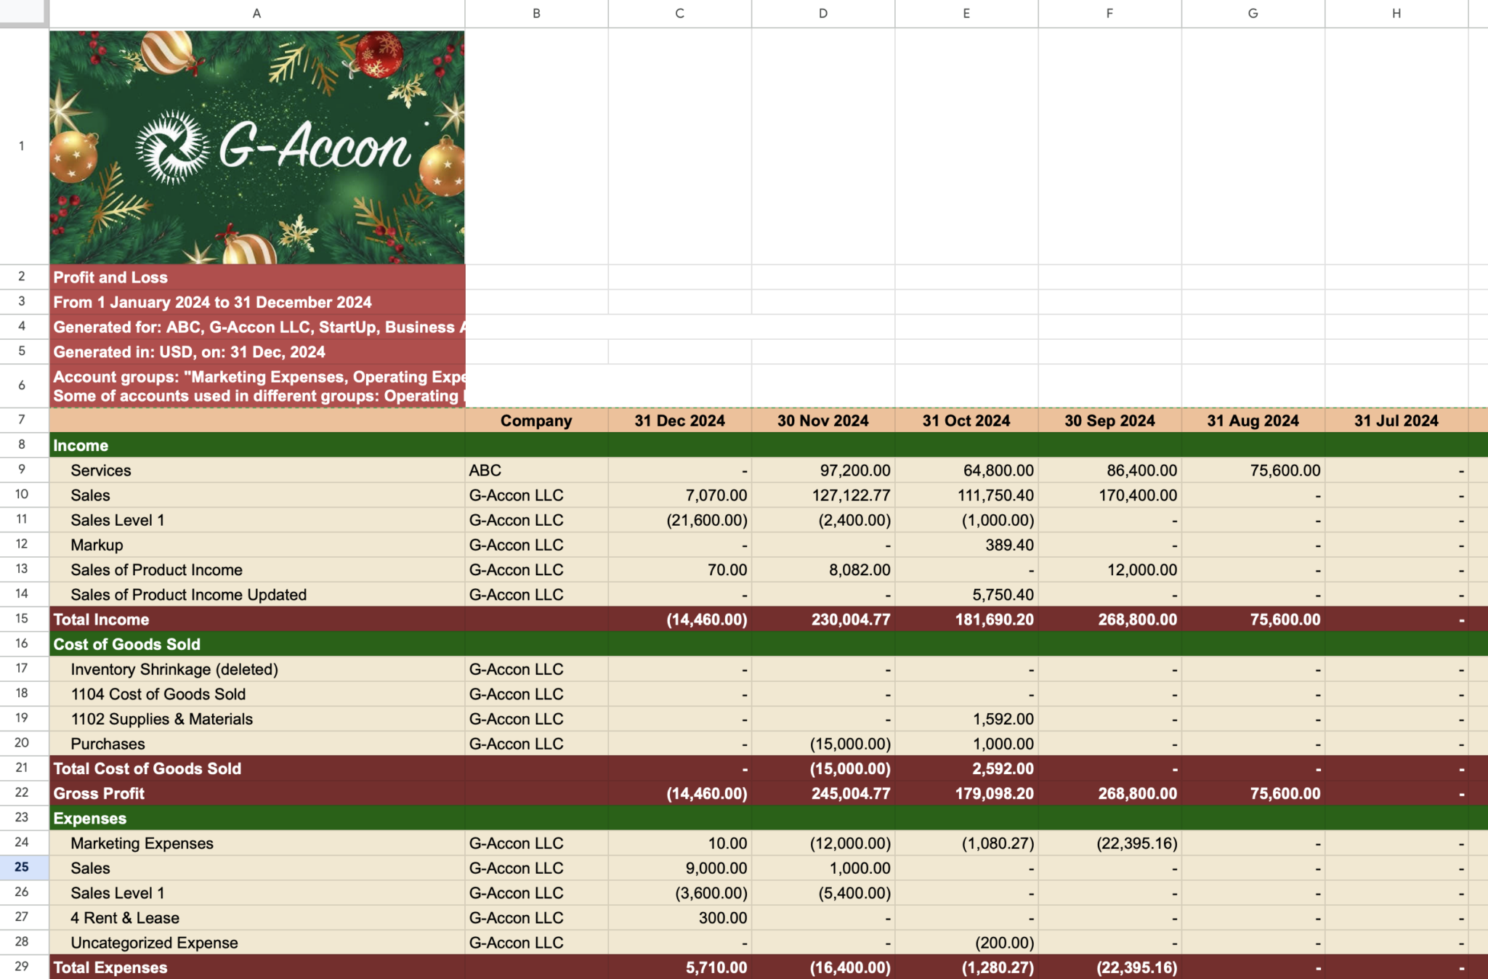The image size is (1488, 979).
Task: Select column G header
Action: tap(1253, 13)
